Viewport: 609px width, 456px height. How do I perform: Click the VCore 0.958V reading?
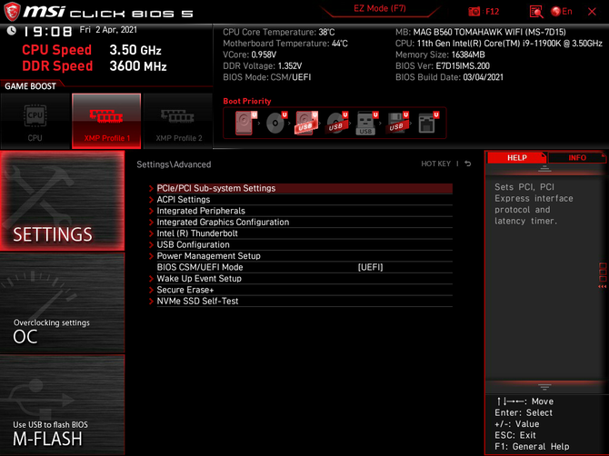249,55
